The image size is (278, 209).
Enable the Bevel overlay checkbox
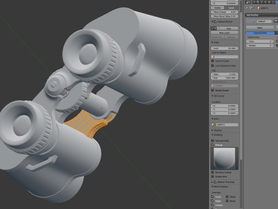(x=227, y=201)
